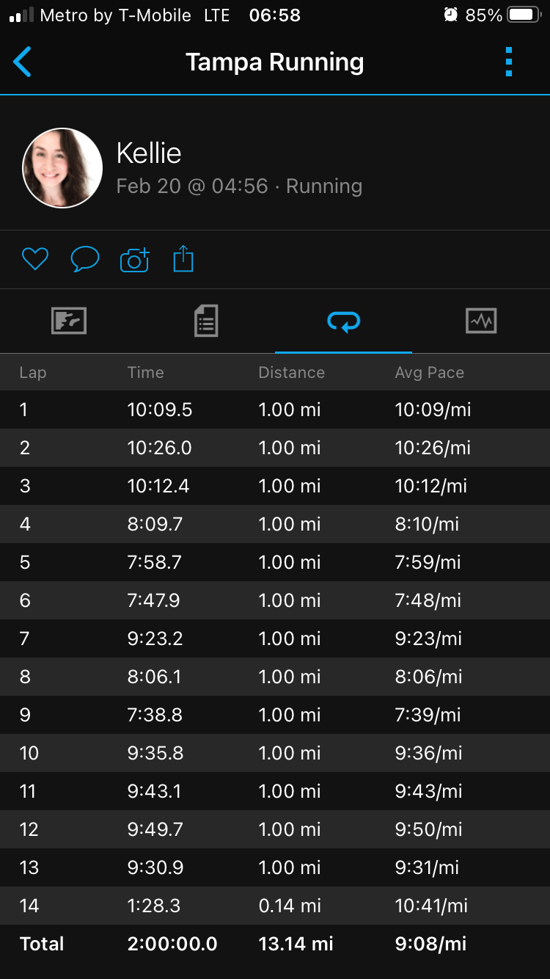Viewport: 550px width, 979px height.
Task: Tap the back arrow to leave activity
Action: 23,62
